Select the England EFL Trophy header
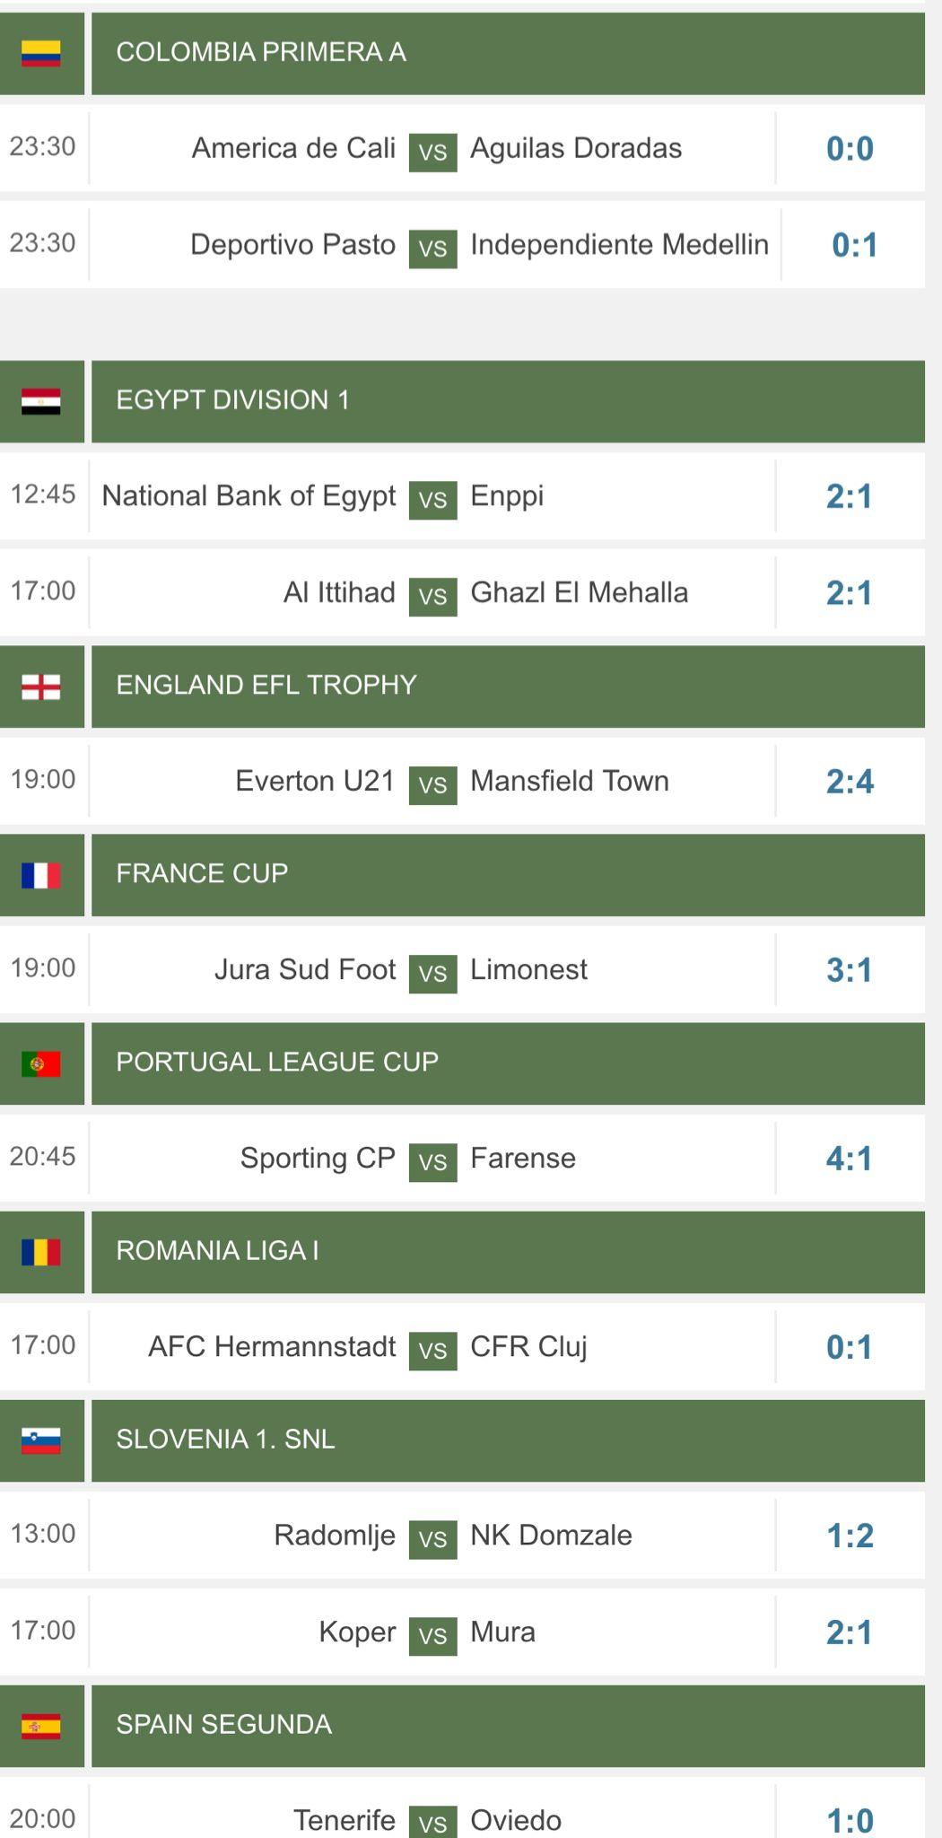 508,687
